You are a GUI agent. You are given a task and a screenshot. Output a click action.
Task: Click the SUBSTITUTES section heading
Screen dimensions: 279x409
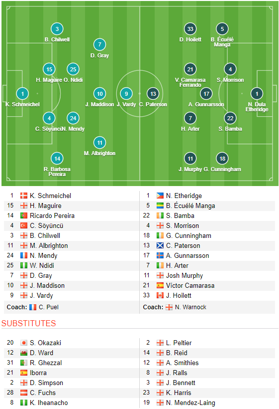(x=29, y=323)
